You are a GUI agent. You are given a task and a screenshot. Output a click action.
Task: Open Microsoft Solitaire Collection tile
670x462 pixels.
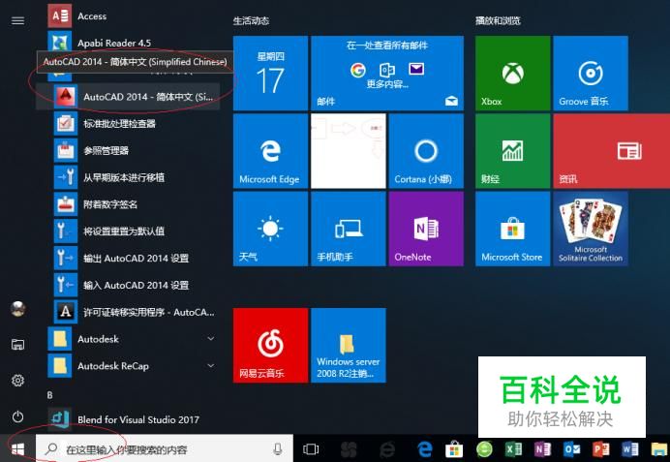[x=591, y=229]
